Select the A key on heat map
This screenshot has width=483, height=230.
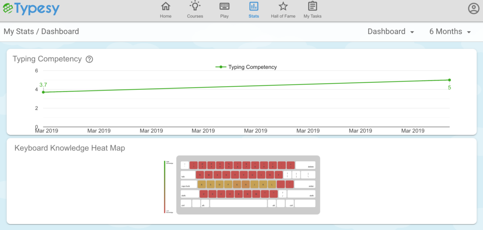tap(202, 184)
